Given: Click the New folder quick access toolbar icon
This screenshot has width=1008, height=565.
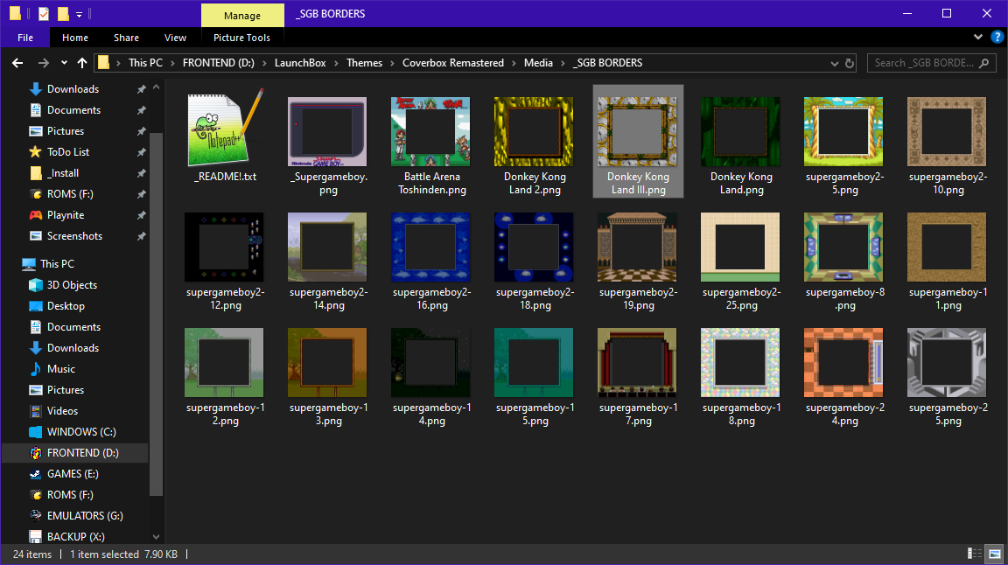Looking at the screenshot, I should 63,13.
